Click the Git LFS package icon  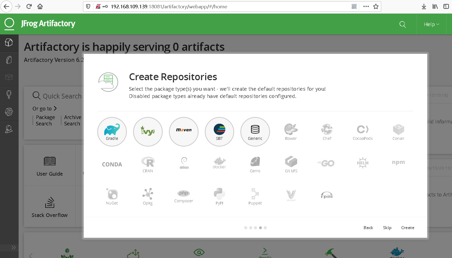tap(291, 164)
